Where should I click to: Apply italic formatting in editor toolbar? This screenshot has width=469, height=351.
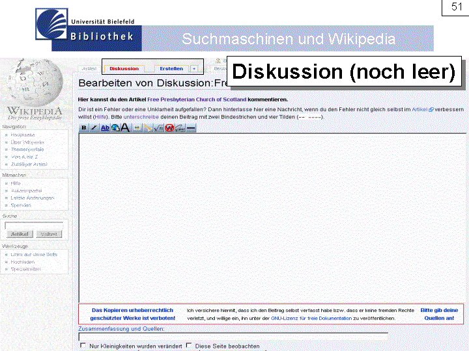click(94, 128)
